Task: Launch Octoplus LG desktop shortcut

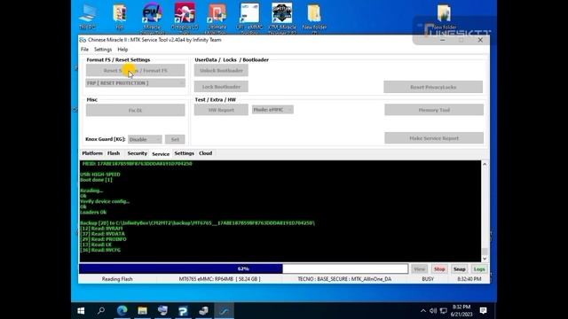Action: coord(185,18)
